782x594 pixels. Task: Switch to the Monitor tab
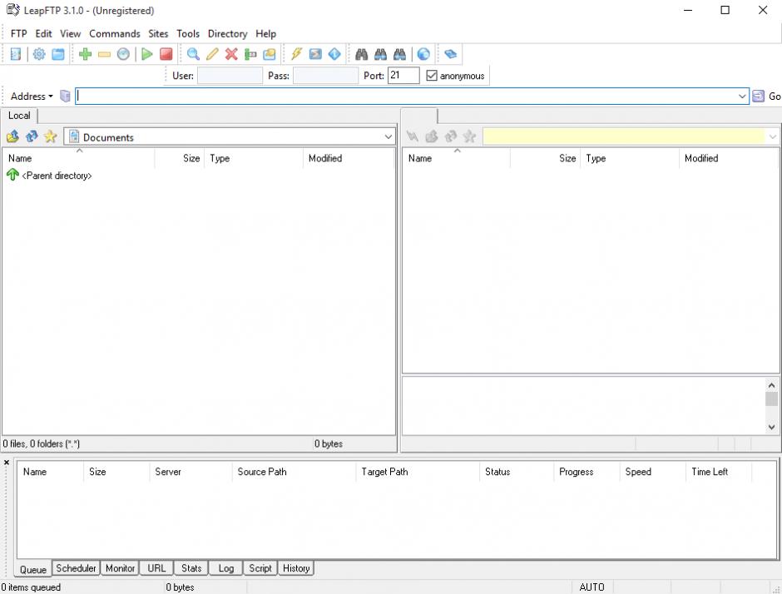(x=120, y=568)
